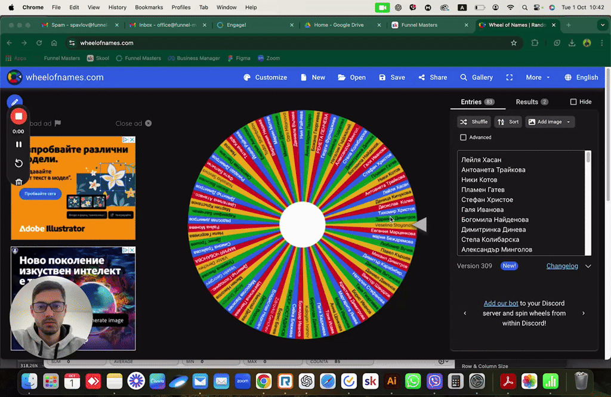Click the entry Антоанета Трайкова
The height and width of the screenshot is (397, 611).
493,170
